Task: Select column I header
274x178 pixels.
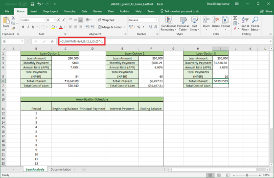Action: click(x=220, y=49)
